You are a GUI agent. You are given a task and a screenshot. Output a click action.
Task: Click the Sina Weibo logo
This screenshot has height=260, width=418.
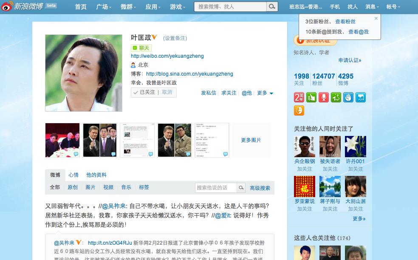click(x=25, y=7)
